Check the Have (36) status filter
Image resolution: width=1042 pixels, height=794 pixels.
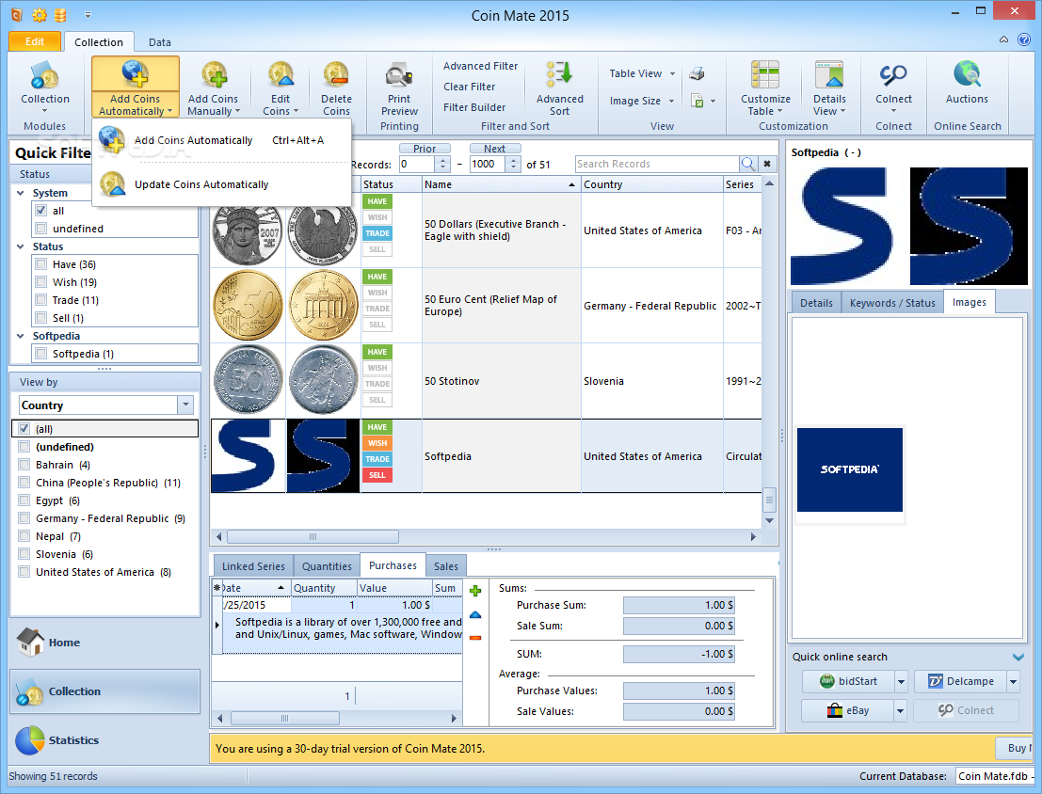(x=41, y=264)
